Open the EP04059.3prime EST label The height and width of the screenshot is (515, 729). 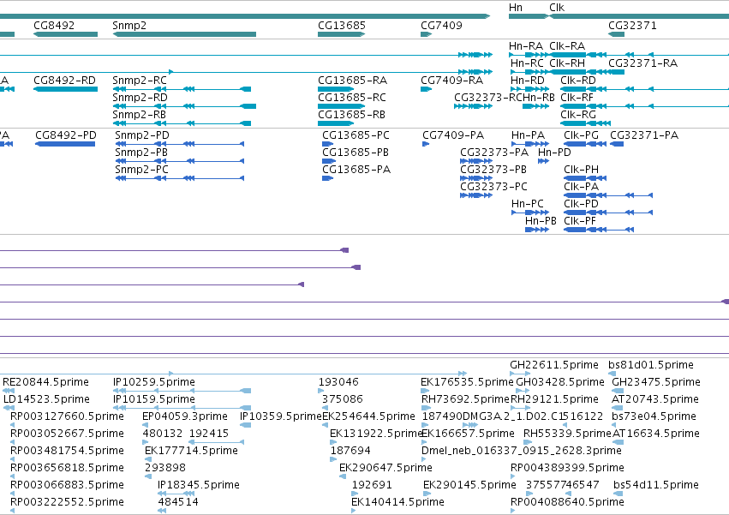pyautogui.click(x=185, y=416)
